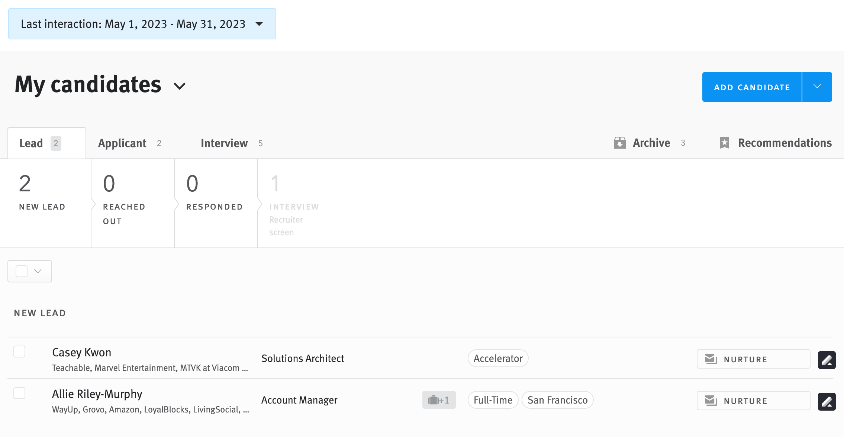Open the Add Candidate split-button chevron
The image size is (844, 437).
pos(817,87)
